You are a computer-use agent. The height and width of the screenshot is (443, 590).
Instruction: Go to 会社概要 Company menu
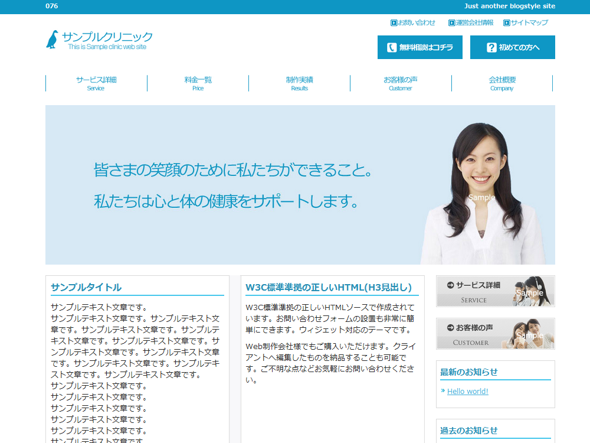coord(502,83)
